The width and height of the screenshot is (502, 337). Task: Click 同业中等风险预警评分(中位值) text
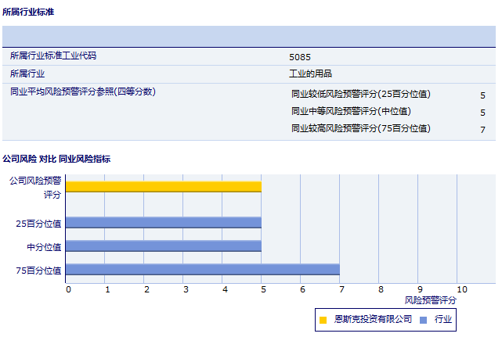pos(350,112)
